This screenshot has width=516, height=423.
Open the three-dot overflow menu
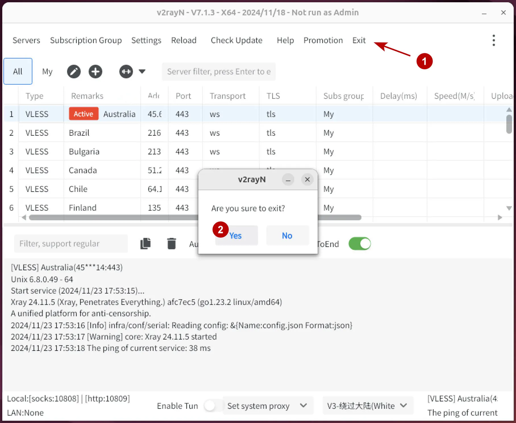click(x=494, y=40)
